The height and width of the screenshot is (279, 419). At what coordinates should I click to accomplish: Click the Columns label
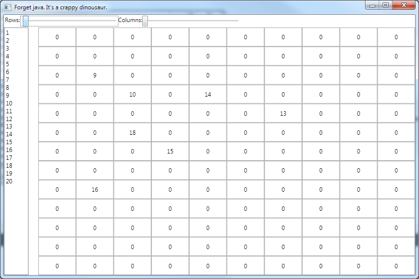point(130,20)
